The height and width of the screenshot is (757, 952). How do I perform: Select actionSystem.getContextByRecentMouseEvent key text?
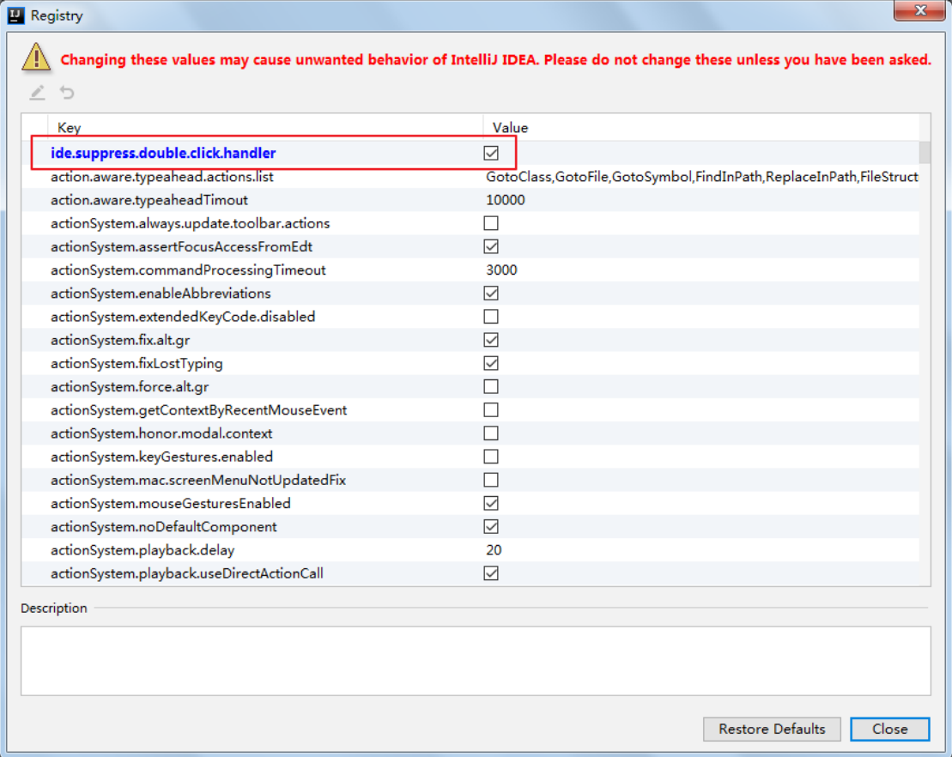(x=198, y=409)
